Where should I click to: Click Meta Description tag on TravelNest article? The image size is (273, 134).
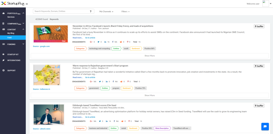point(162,128)
